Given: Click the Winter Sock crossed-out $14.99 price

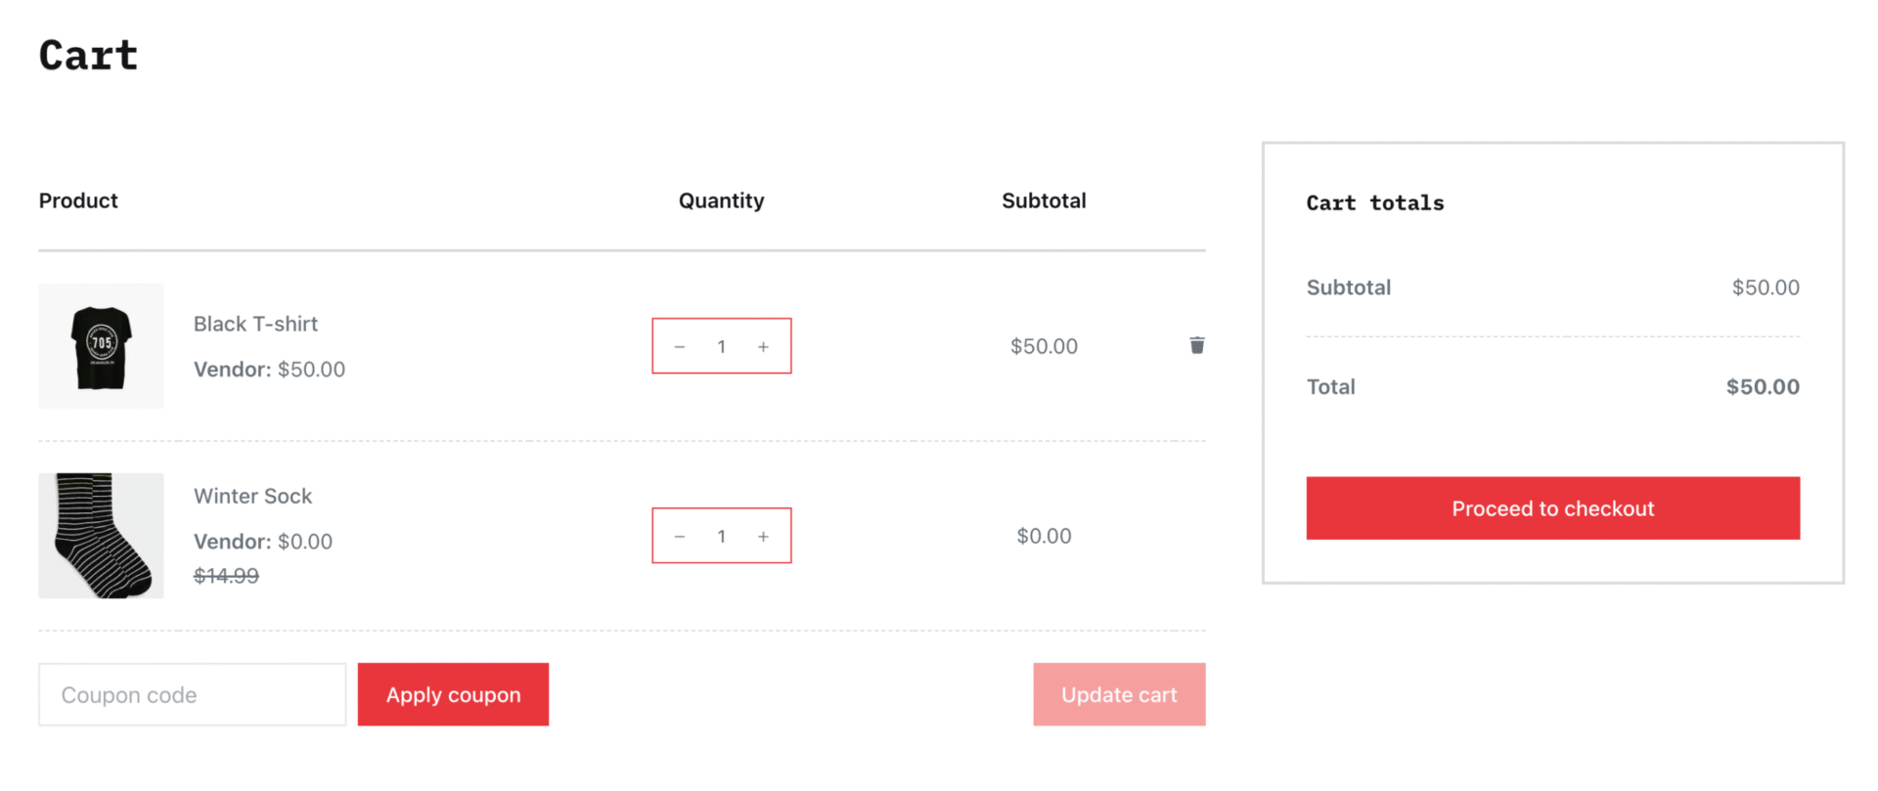Looking at the screenshot, I should [226, 576].
